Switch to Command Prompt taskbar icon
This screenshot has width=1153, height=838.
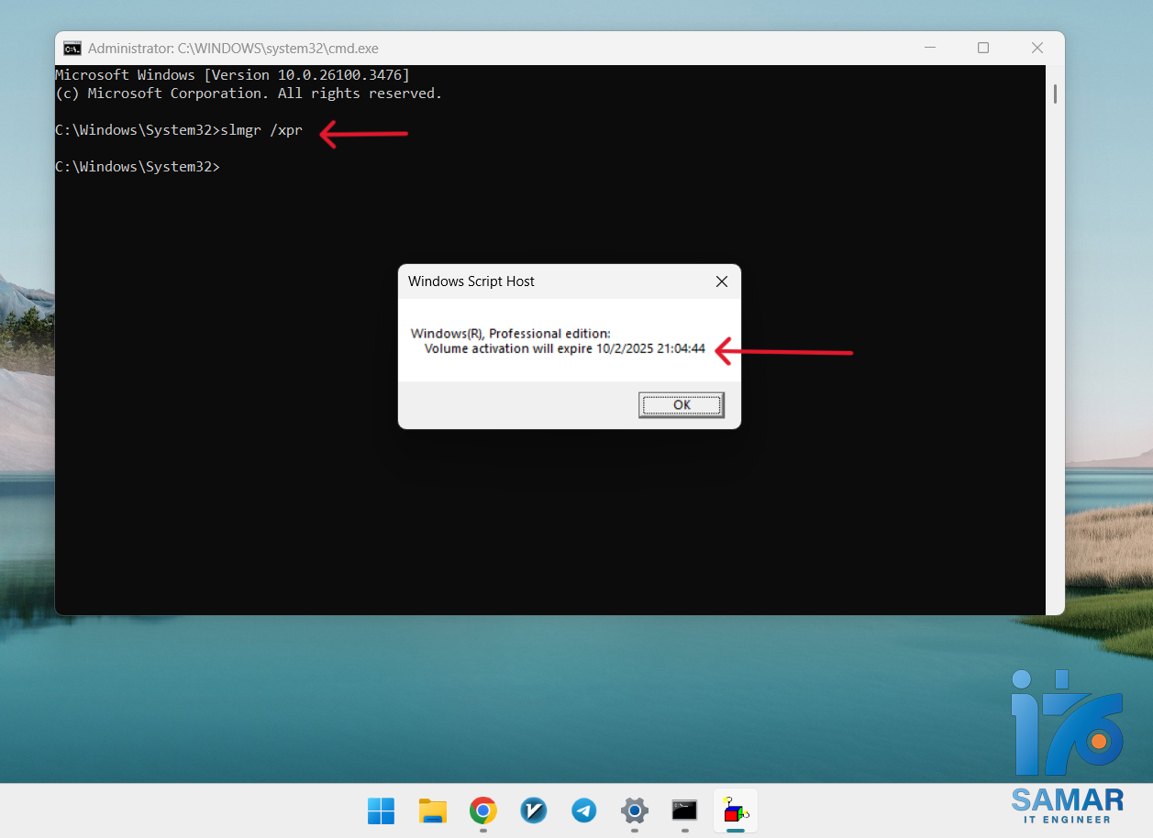coord(684,810)
